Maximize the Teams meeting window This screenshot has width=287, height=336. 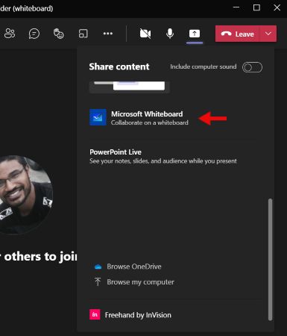[x=256, y=7]
